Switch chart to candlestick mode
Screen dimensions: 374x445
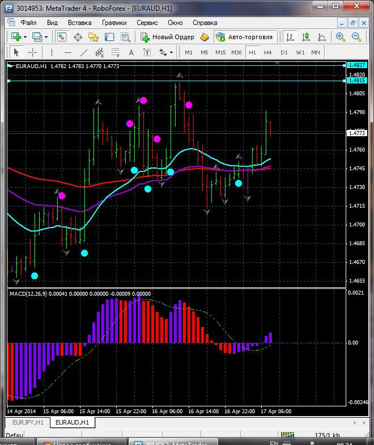click(x=306, y=37)
